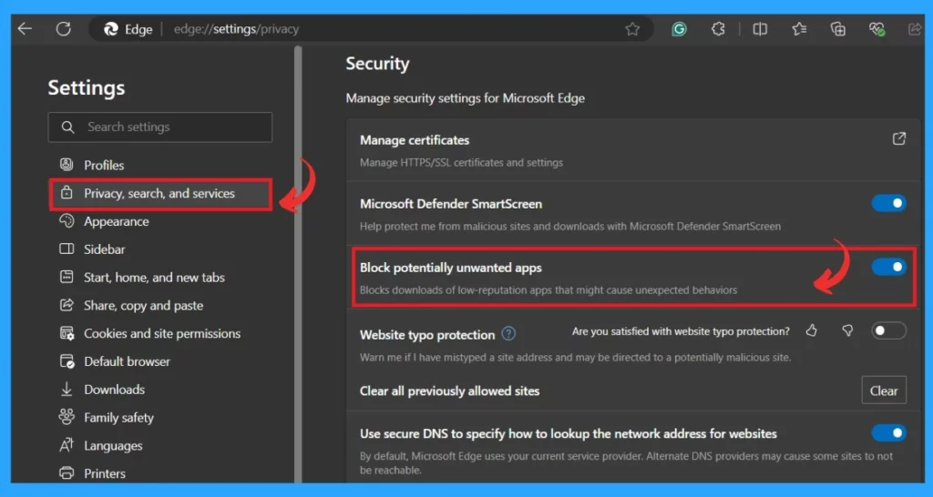Toggle Microsoft Defender SmartScreen switch
Image resolution: width=933 pixels, height=497 pixels.
pos(888,203)
